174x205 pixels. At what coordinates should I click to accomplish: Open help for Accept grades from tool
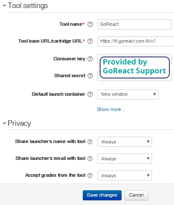click(90, 175)
